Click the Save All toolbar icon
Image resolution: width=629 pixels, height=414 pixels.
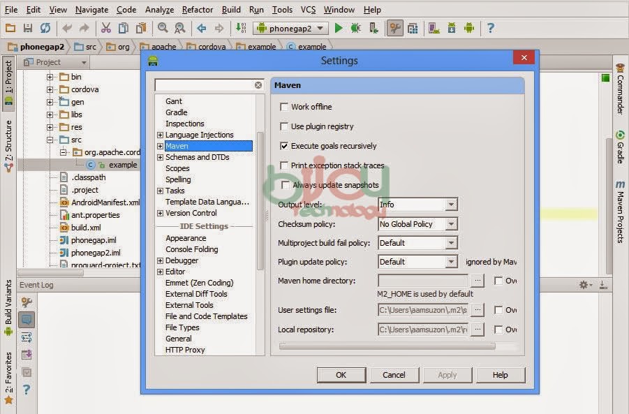pyautogui.click(x=28, y=28)
